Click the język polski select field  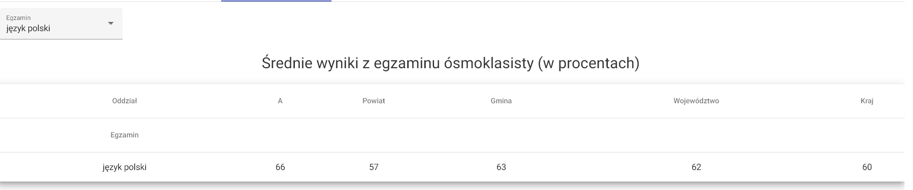(x=61, y=24)
